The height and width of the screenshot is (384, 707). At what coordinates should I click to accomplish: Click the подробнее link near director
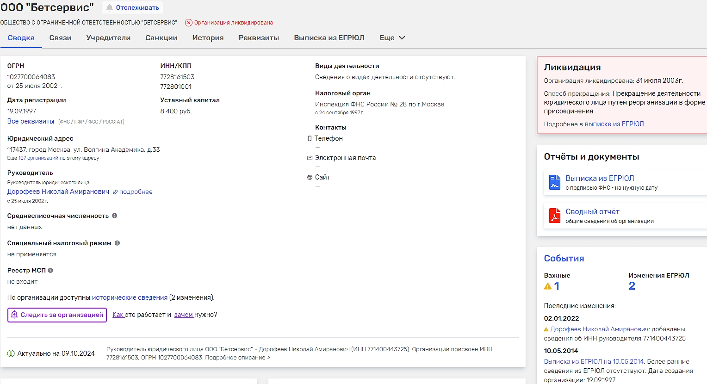(136, 192)
